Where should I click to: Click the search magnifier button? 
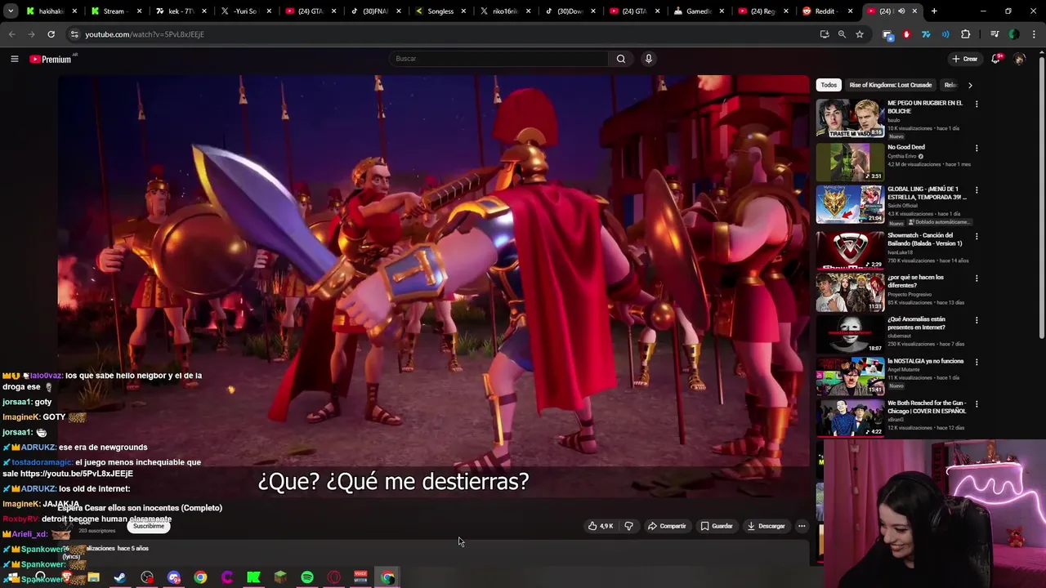click(621, 59)
